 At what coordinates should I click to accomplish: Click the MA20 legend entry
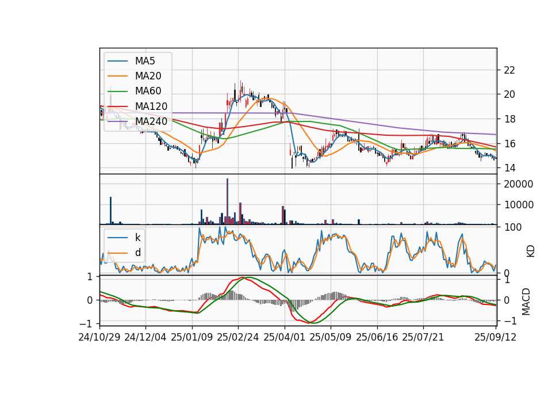point(135,76)
